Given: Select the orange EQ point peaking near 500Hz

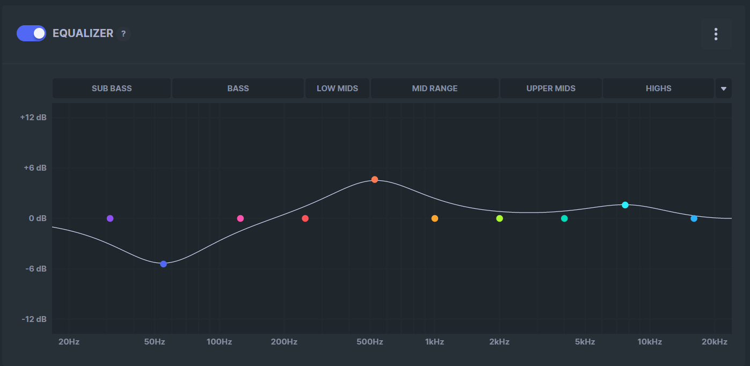Looking at the screenshot, I should 375,180.
